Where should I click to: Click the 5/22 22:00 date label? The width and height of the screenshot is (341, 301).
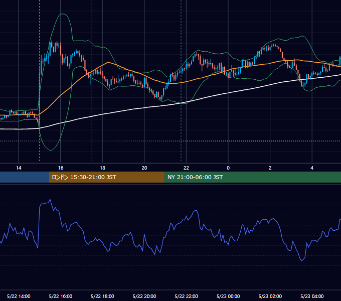click(187, 296)
